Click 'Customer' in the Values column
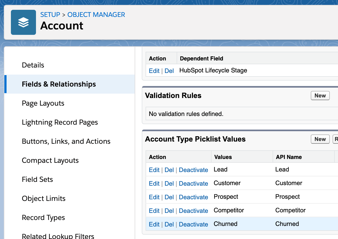Image resolution: width=338 pixels, height=239 pixels. click(227, 183)
